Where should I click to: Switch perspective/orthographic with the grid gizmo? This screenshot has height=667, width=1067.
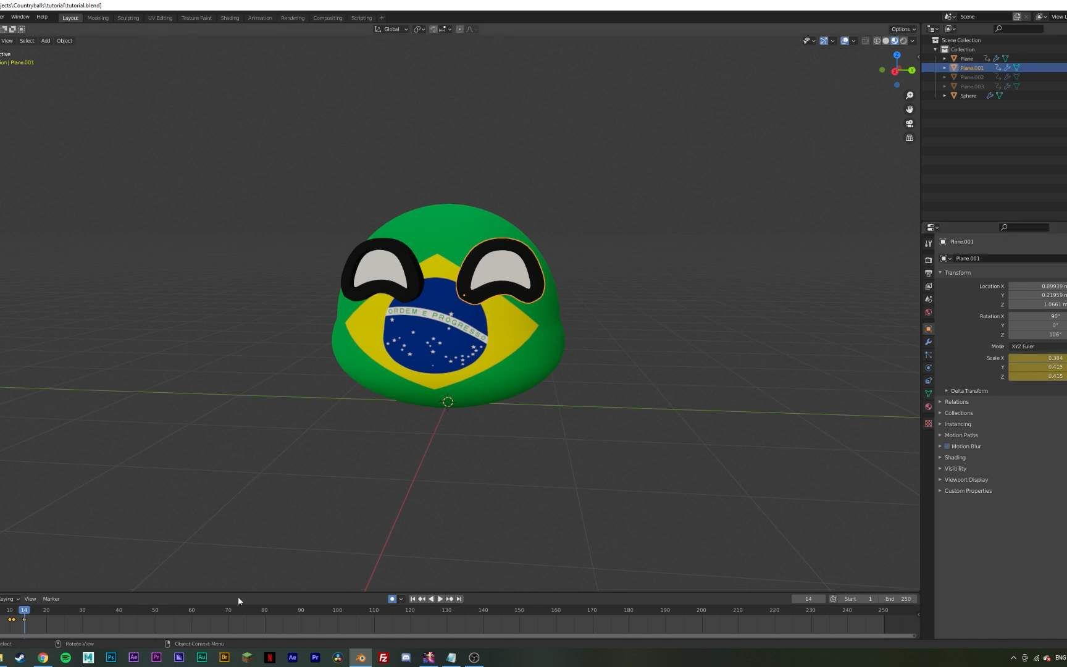click(910, 138)
